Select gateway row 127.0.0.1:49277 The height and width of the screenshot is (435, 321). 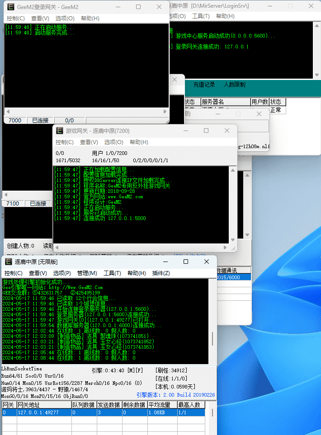coord(103,412)
